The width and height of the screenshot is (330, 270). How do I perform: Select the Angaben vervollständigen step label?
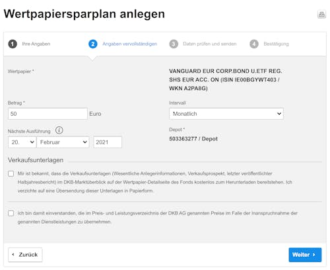(130, 44)
